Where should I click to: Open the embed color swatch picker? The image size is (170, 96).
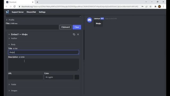77,77
